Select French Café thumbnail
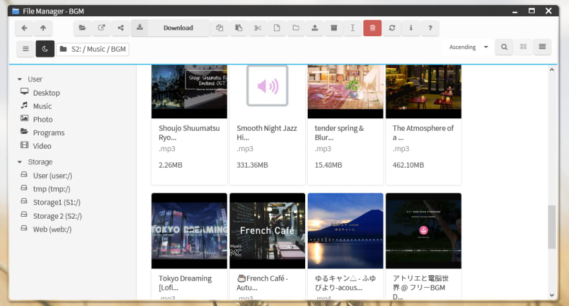 point(268,231)
